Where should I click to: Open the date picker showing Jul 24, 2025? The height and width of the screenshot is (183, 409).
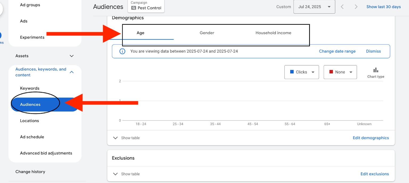[314, 7]
